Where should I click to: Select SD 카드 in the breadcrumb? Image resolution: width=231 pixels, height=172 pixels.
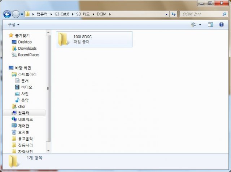pos(83,14)
